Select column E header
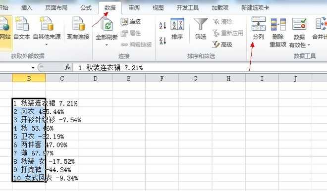The width and height of the screenshot is (327, 191). pos(129,78)
